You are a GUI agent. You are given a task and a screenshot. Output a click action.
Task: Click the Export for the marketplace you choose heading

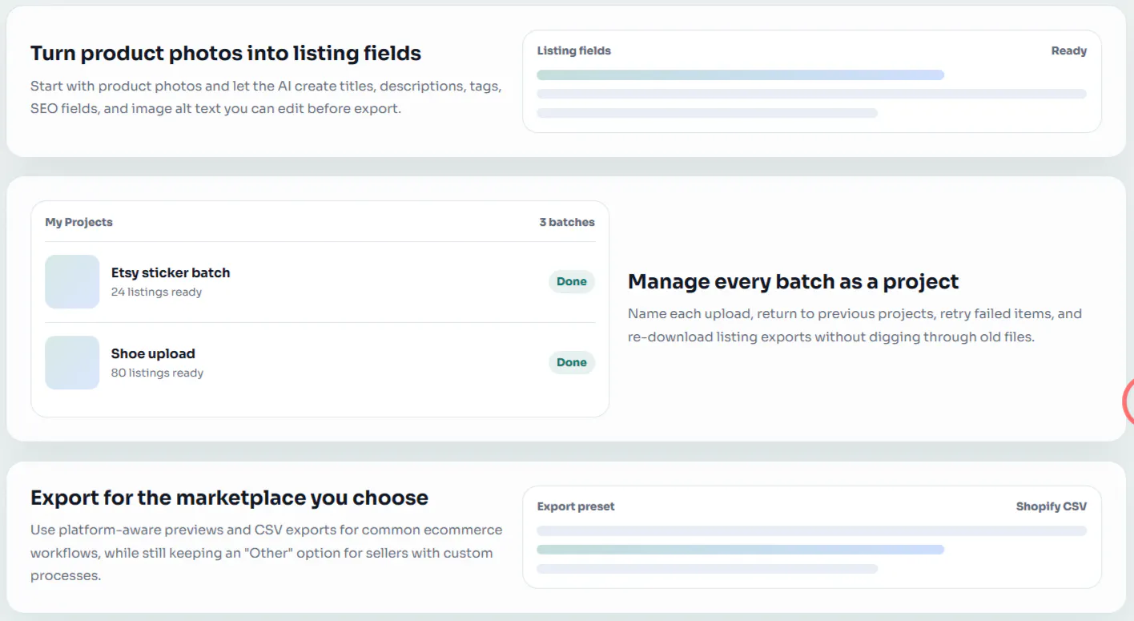click(229, 498)
